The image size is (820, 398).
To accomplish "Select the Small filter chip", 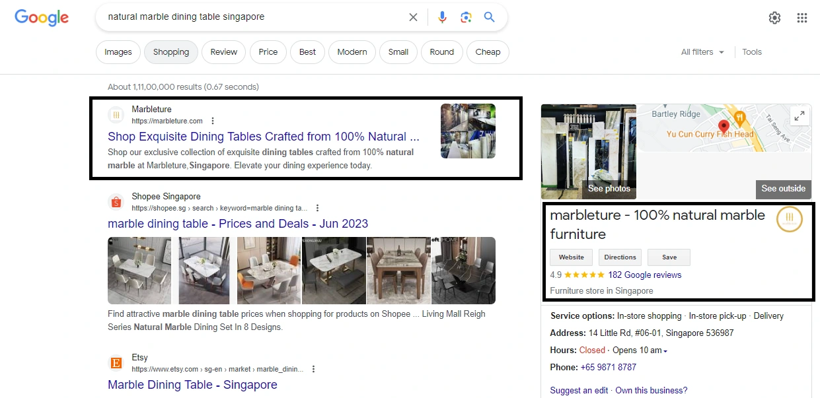I will tap(398, 52).
